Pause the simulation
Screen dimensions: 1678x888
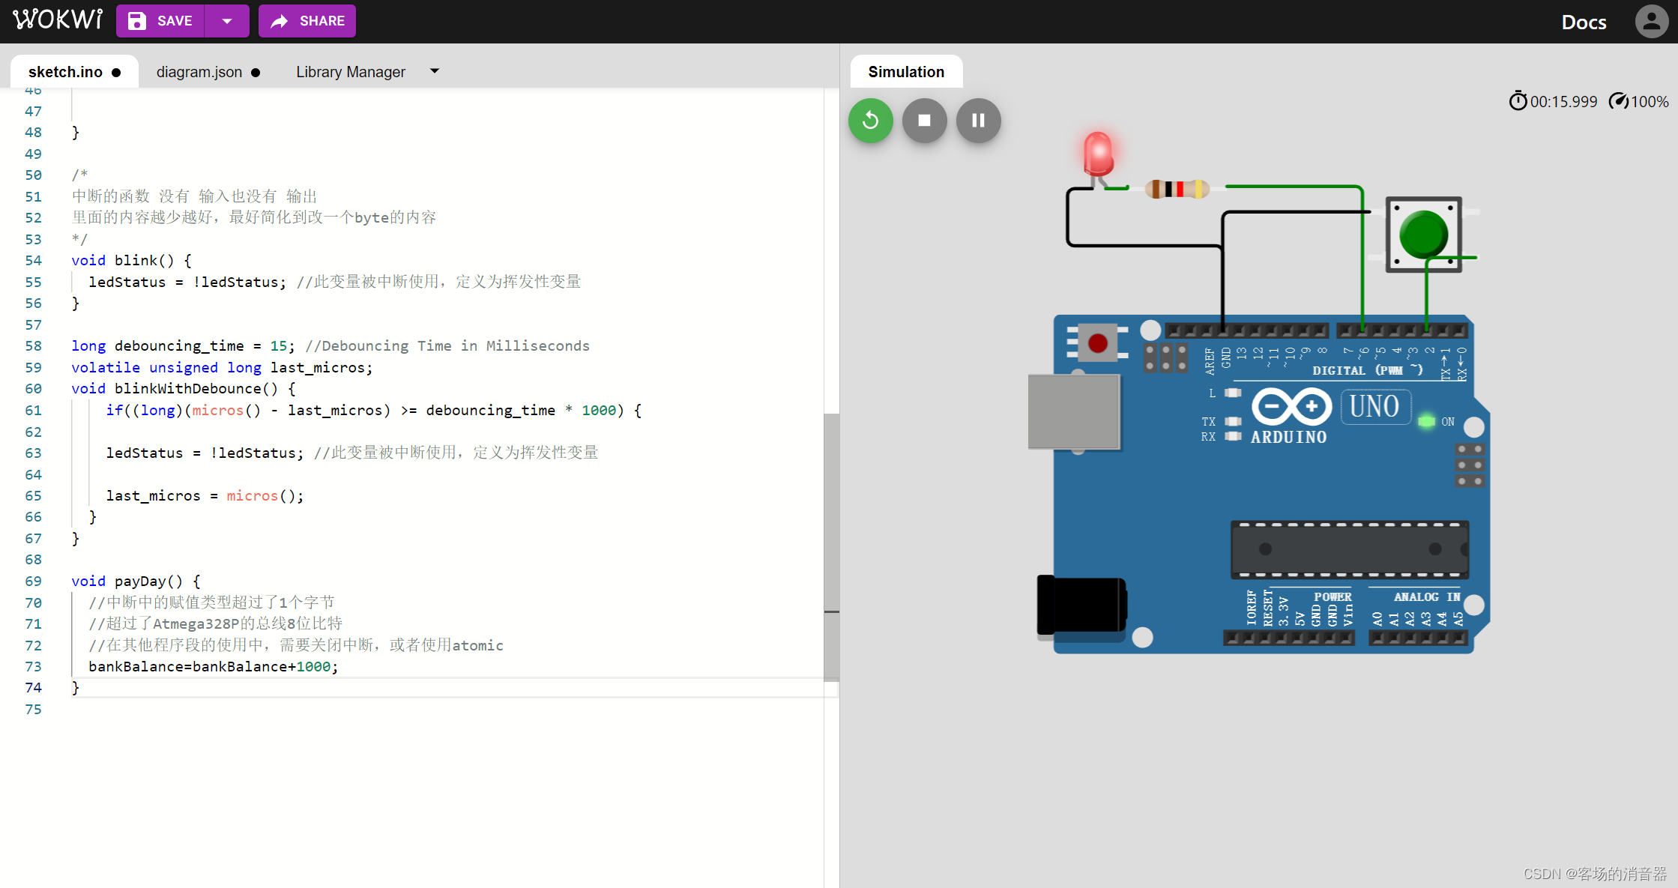pyautogui.click(x=978, y=120)
